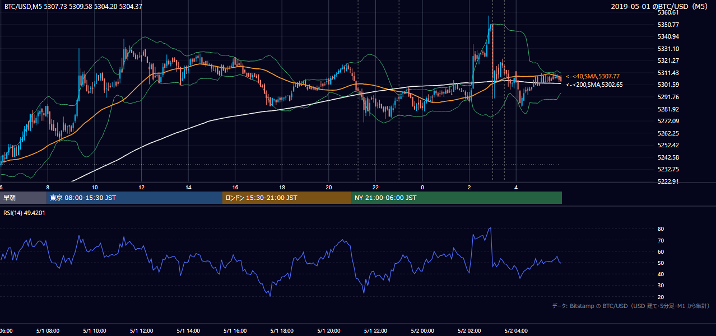Click RSI axis level 60
This screenshot has width=716, height=336.
coord(661,251)
